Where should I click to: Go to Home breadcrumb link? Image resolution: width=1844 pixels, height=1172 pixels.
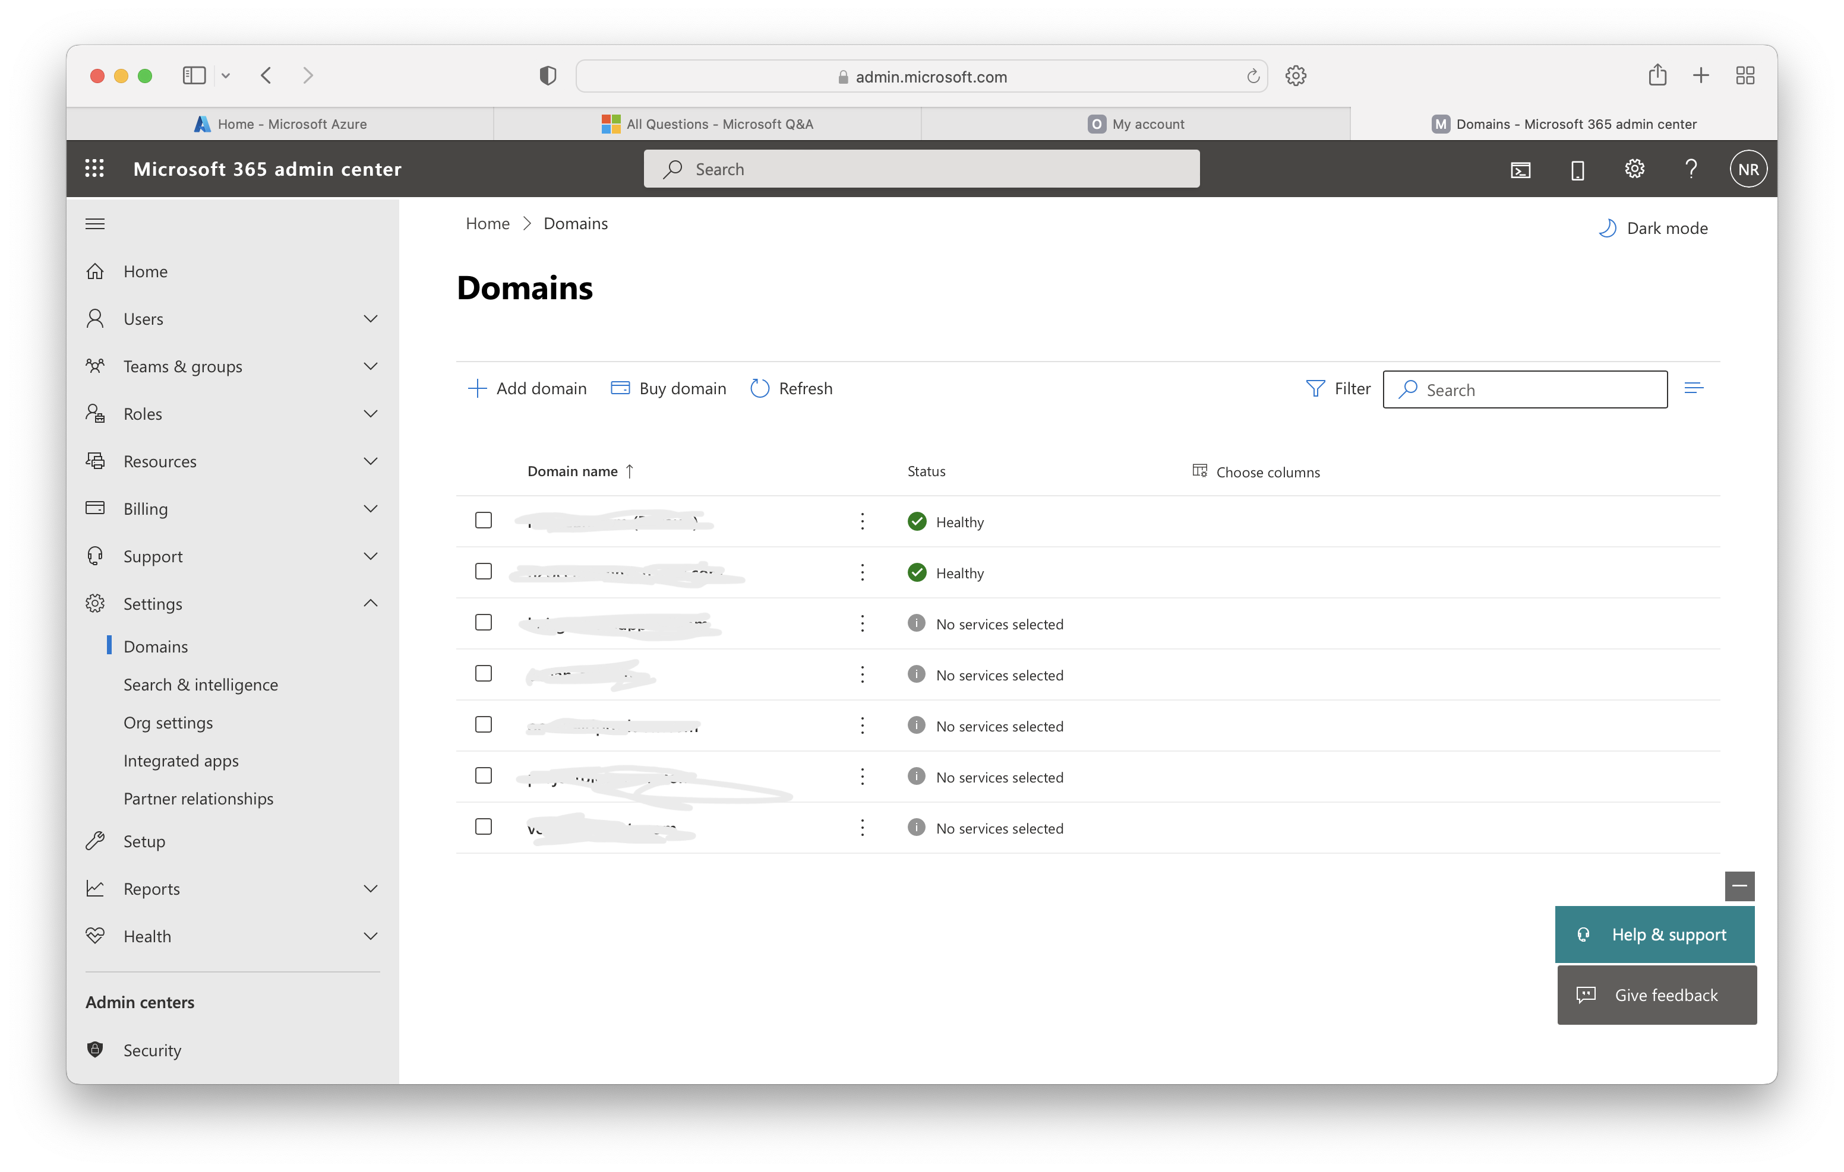[487, 223]
